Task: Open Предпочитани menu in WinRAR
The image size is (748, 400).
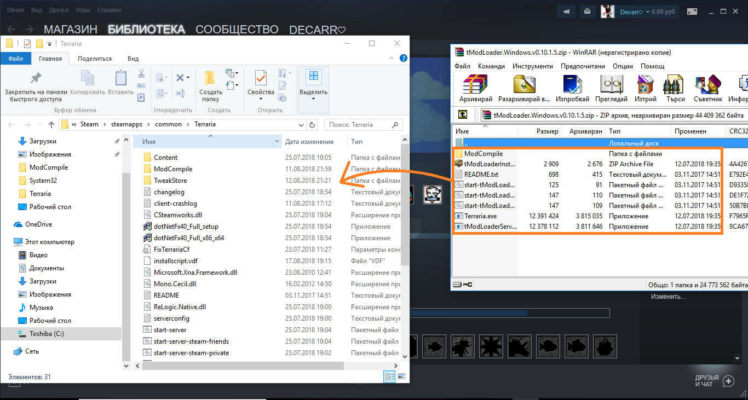Action: tap(583, 66)
